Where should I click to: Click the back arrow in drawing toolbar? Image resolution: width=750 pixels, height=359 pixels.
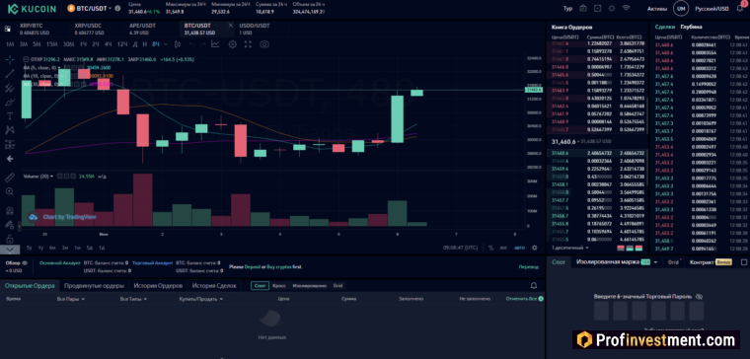point(10,158)
